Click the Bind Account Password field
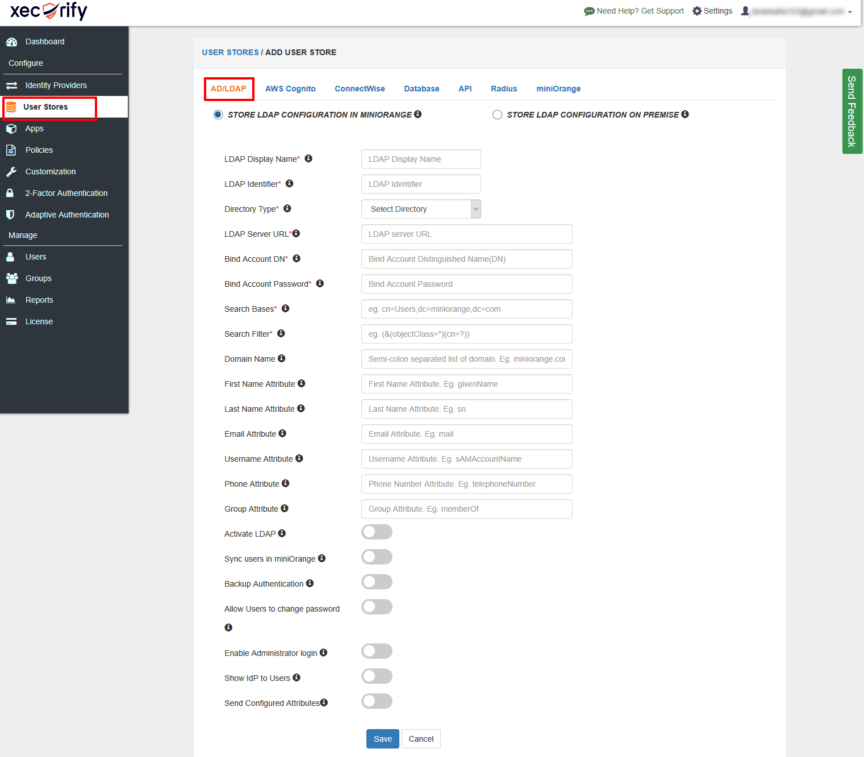864x757 pixels. tap(467, 284)
